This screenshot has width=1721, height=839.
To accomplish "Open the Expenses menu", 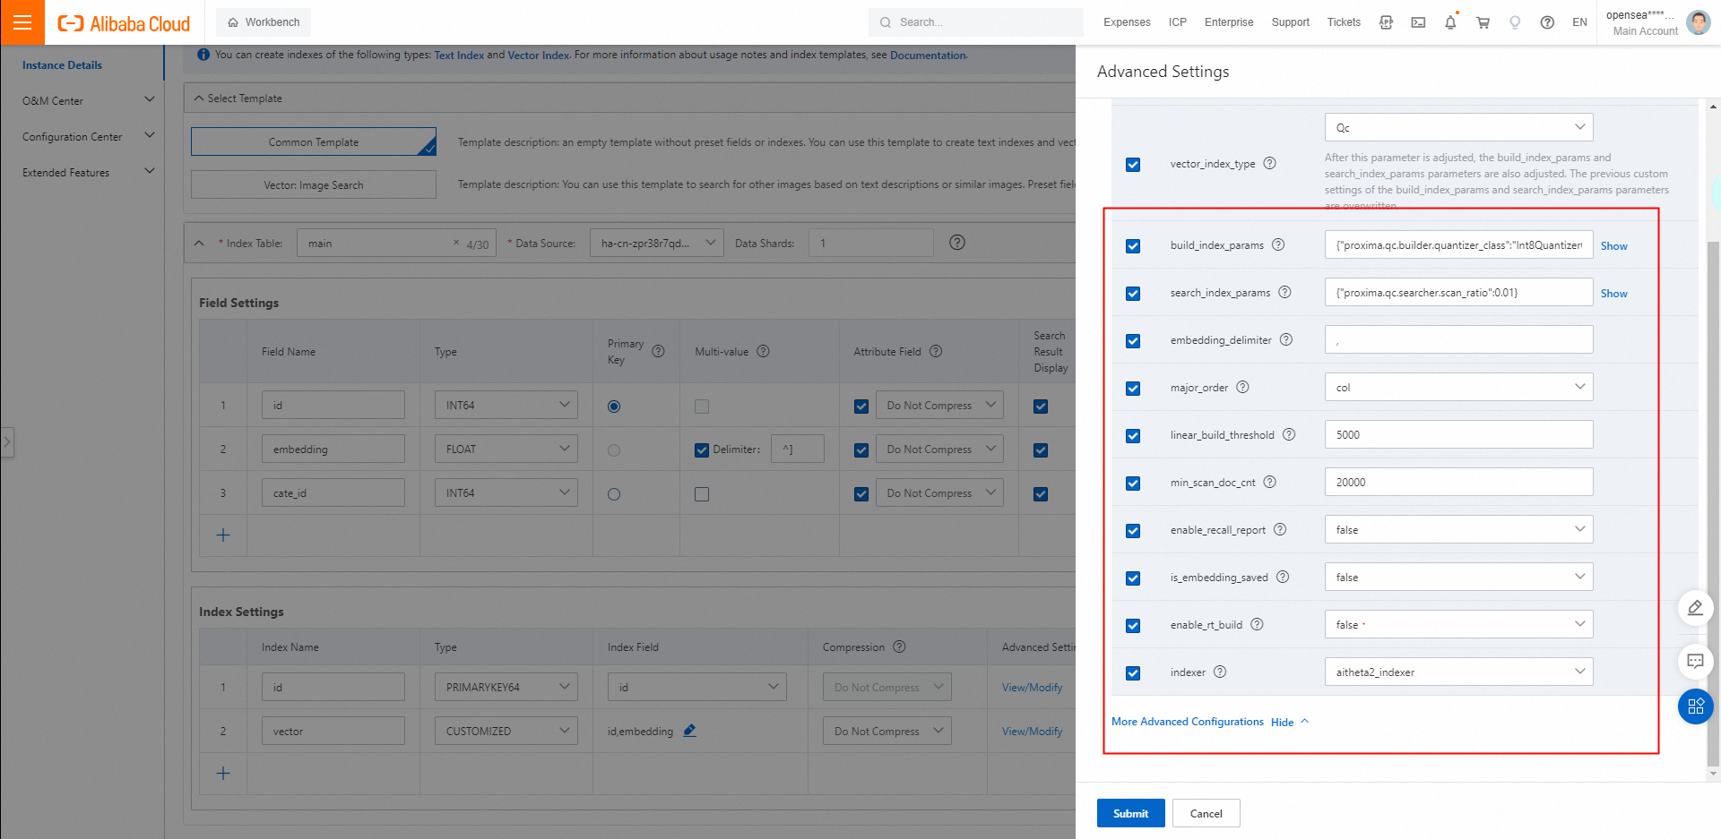I will 1127,22.
